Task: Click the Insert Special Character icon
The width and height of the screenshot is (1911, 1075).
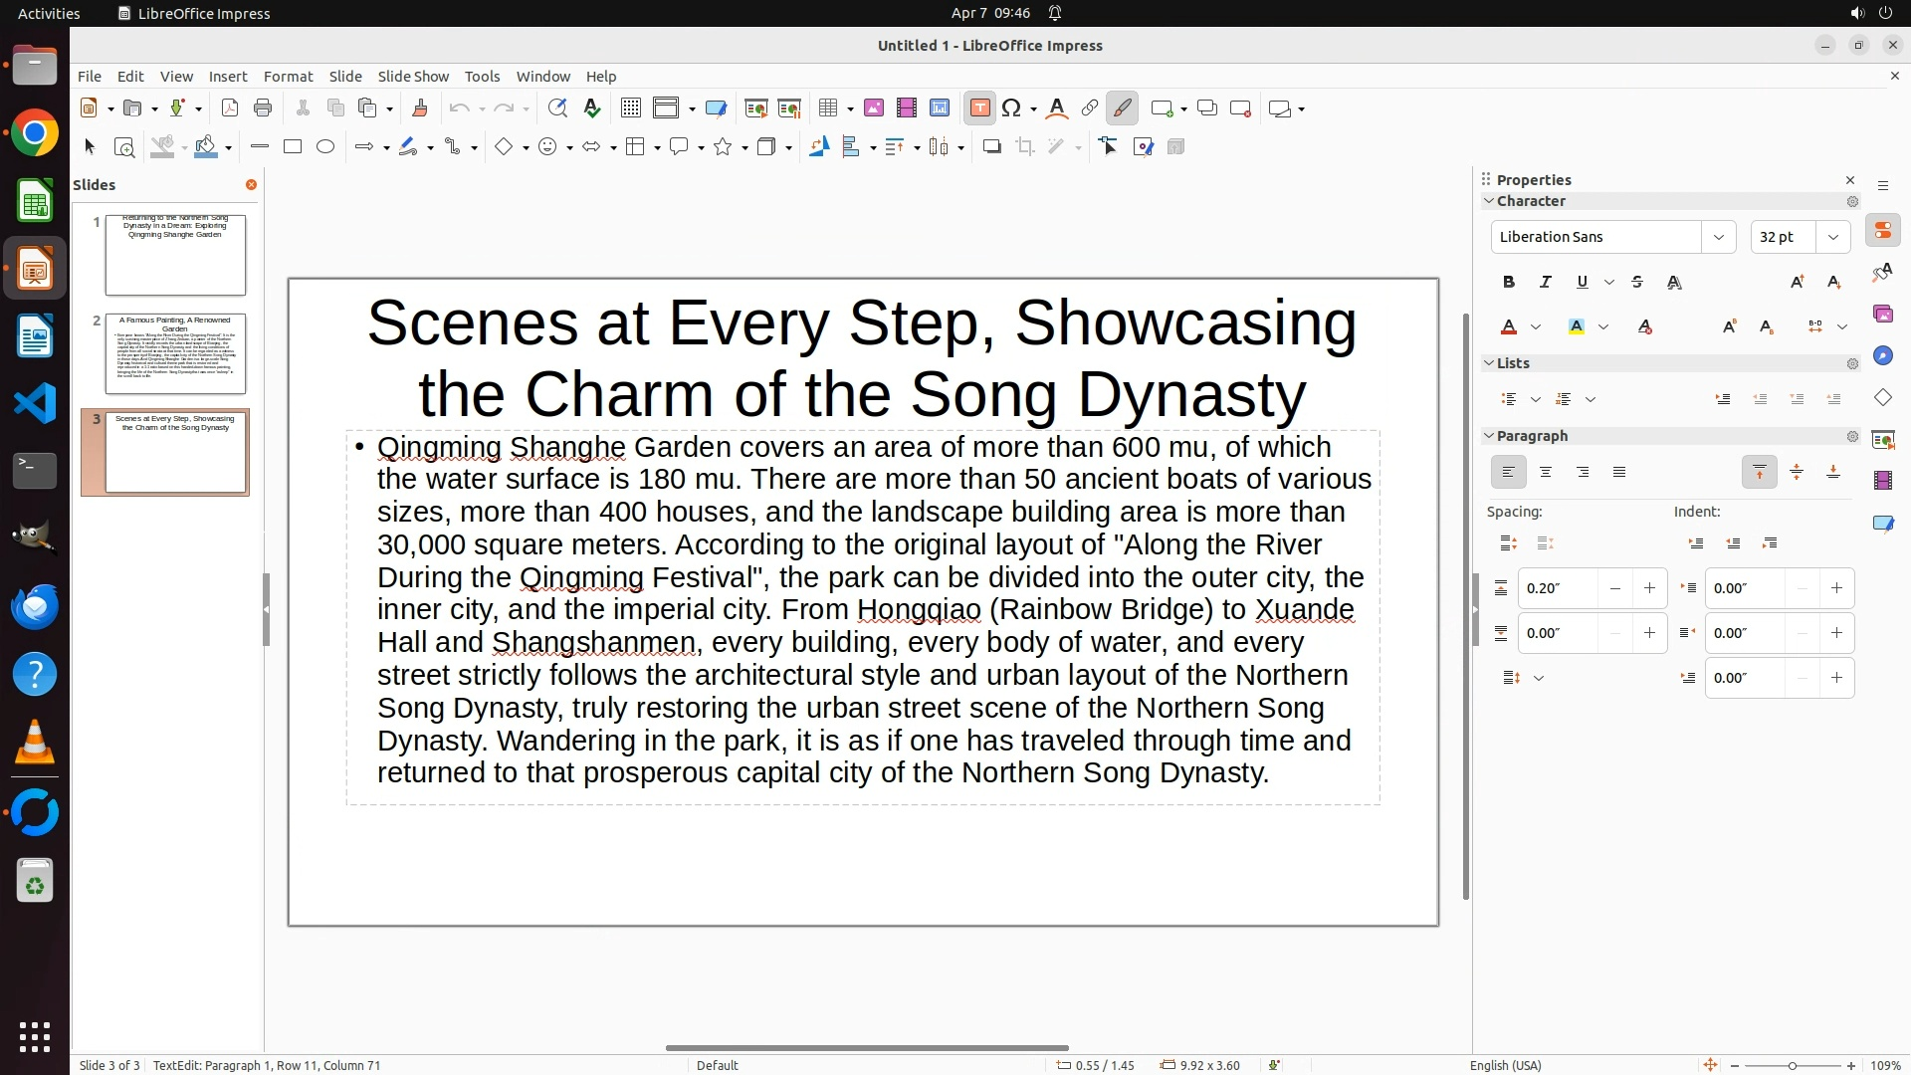Action: [1012, 108]
